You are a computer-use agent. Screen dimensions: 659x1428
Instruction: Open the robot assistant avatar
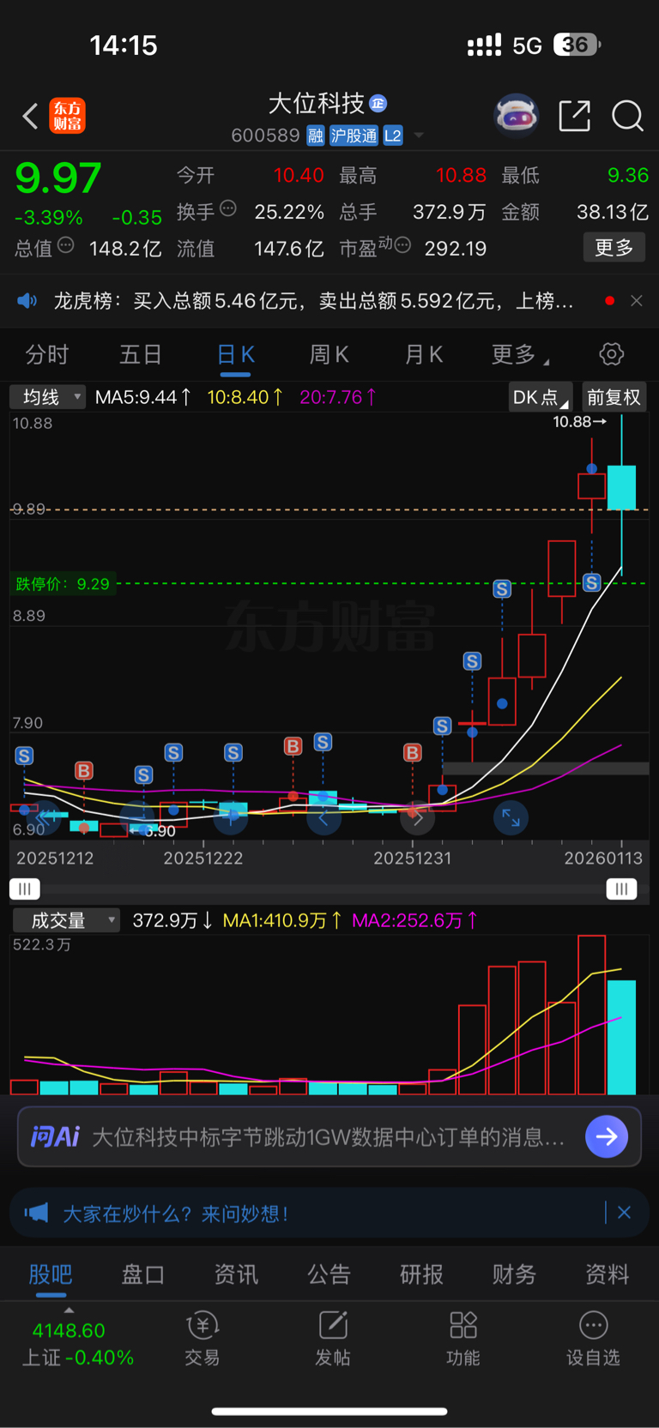(516, 115)
